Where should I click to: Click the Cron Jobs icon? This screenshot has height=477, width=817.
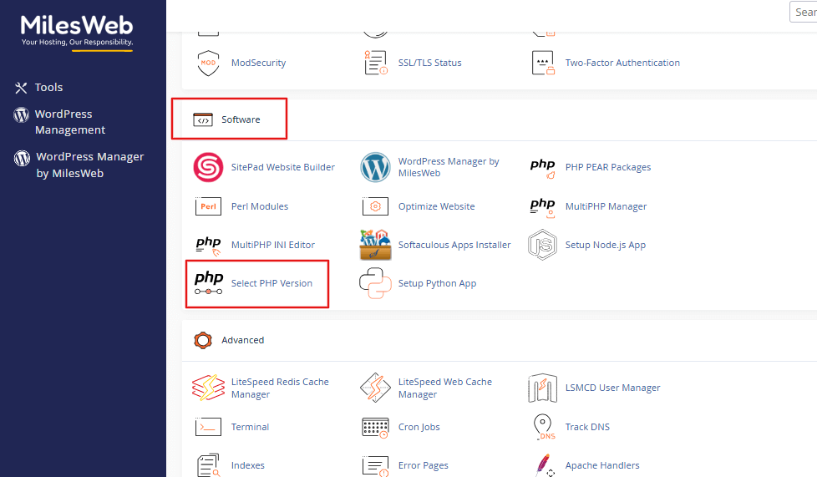click(376, 427)
